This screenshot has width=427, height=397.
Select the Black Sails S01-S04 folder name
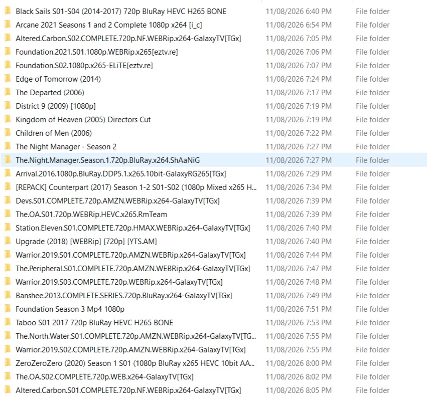(121, 12)
